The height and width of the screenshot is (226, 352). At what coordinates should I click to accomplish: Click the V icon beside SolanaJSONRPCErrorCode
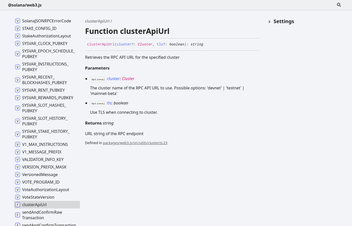[x=18, y=21]
